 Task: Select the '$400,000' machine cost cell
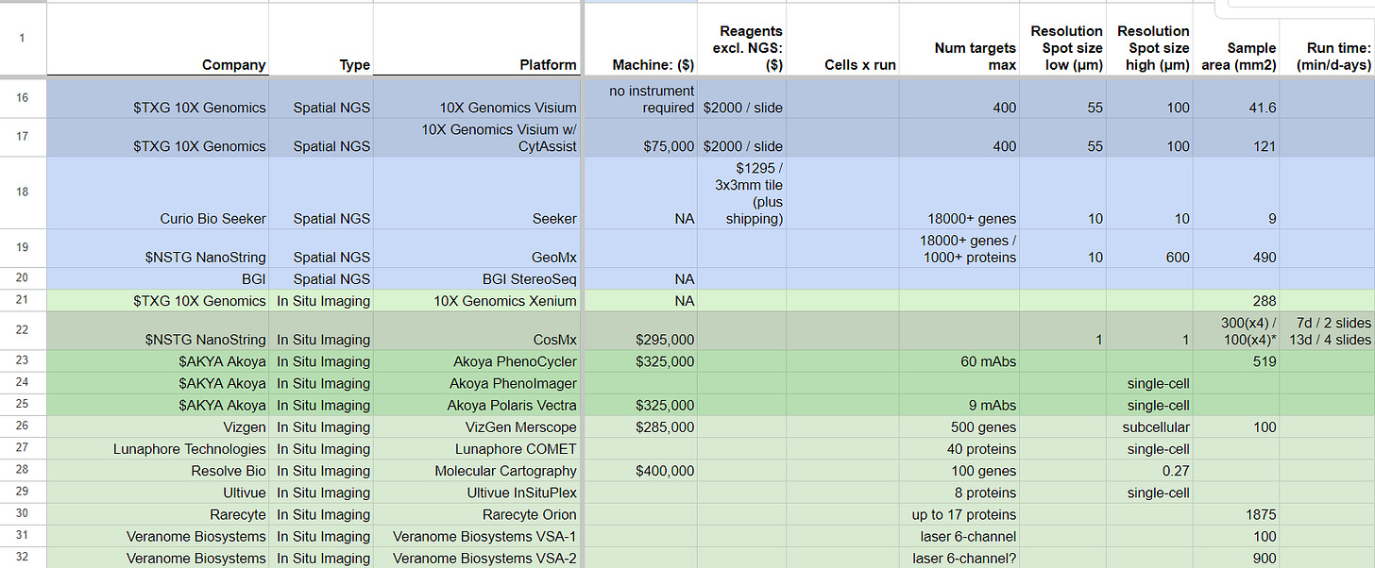click(x=642, y=470)
